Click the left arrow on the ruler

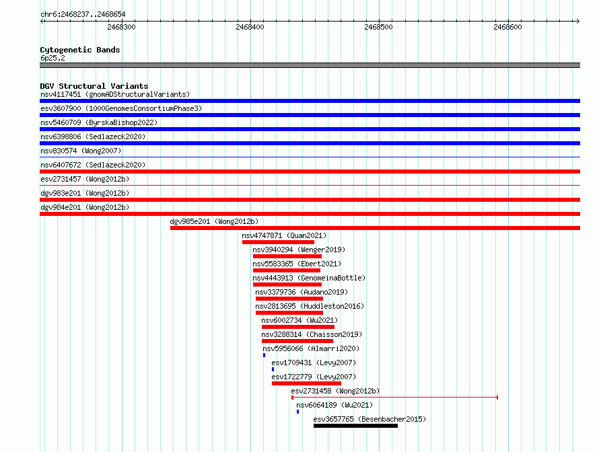tap(42, 21)
